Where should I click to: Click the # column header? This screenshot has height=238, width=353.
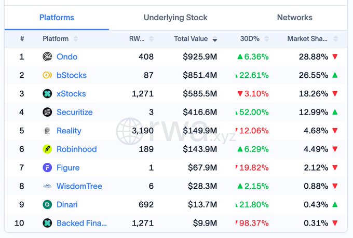[x=22, y=39]
